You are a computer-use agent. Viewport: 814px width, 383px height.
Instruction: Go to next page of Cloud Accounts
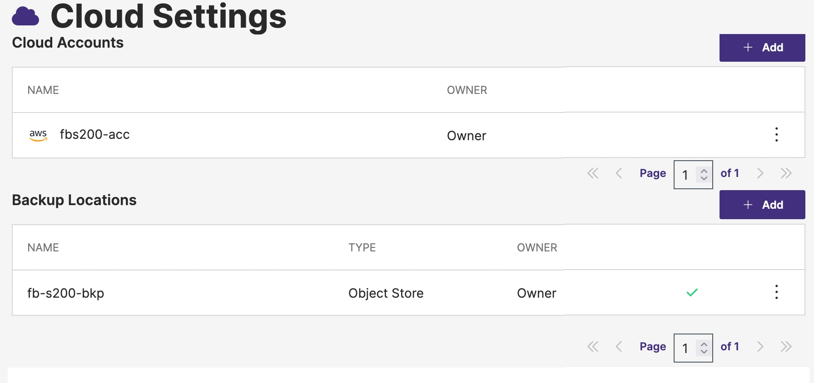pyautogui.click(x=760, y=173)
